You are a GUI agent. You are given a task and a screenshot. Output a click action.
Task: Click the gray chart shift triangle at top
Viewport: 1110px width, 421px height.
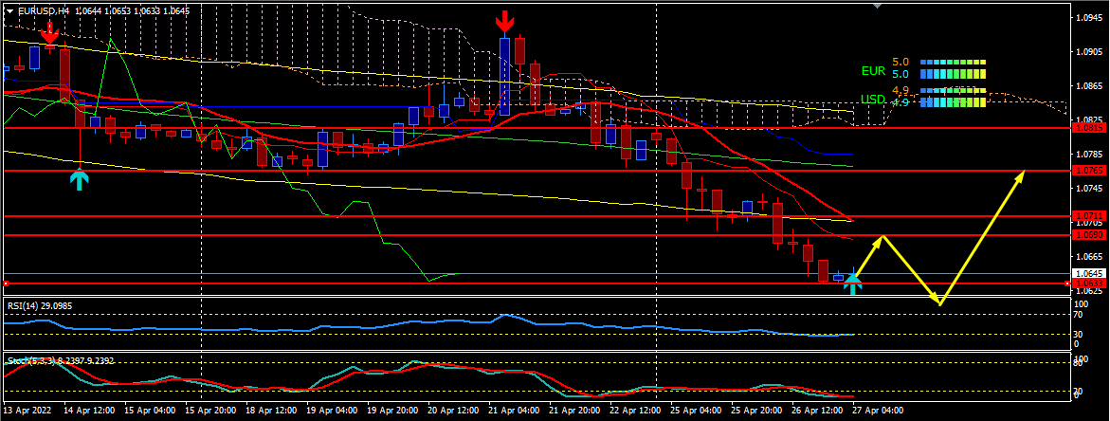coord(877,6)
